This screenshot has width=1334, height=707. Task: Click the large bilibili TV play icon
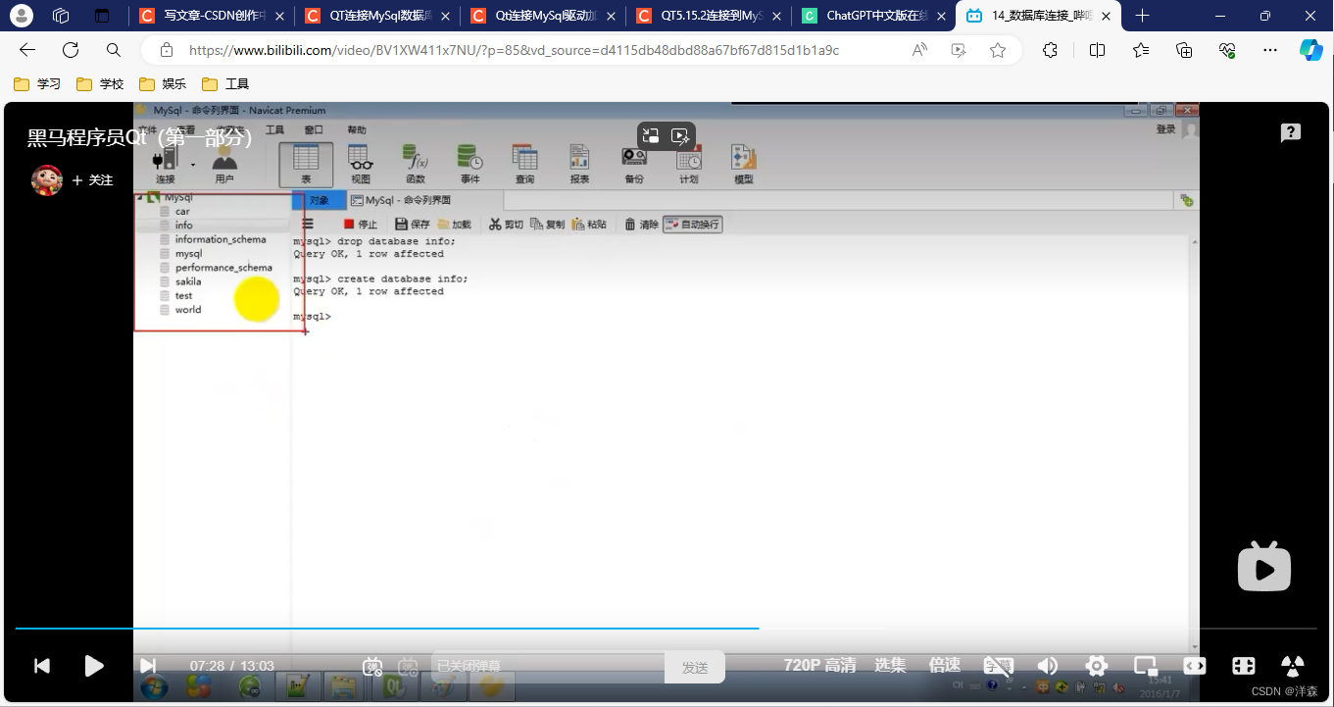tap(1264, 566)
